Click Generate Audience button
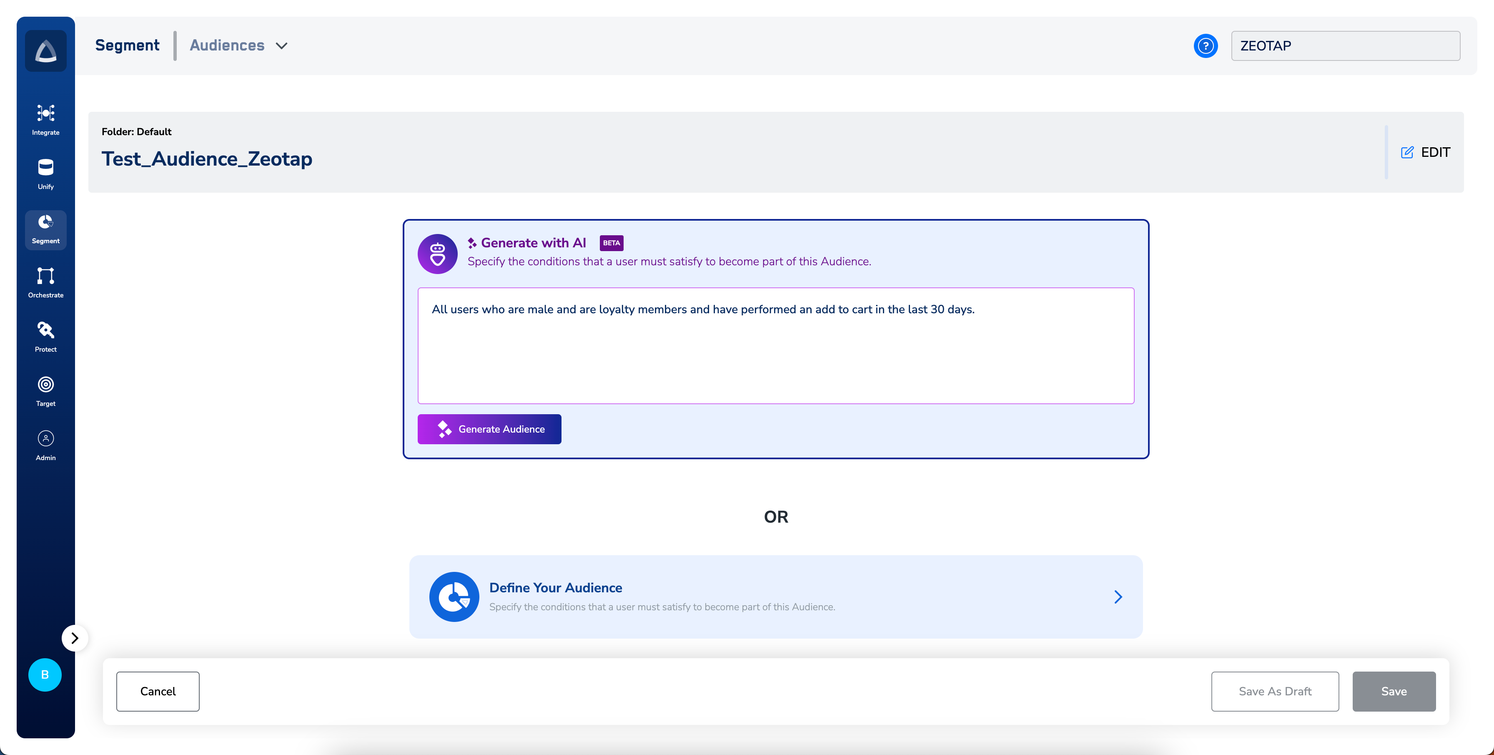This screenshot has height=755, width=1494. [489, 429]
